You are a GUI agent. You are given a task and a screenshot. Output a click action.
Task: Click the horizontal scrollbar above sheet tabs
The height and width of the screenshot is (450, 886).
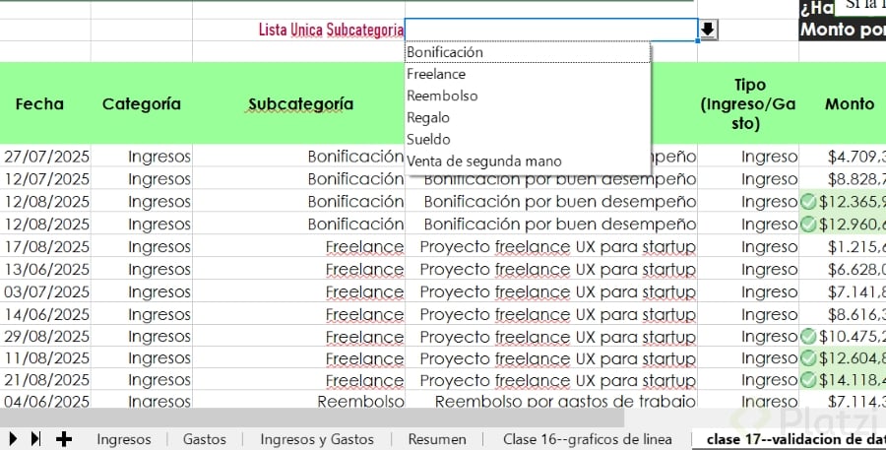312,418
